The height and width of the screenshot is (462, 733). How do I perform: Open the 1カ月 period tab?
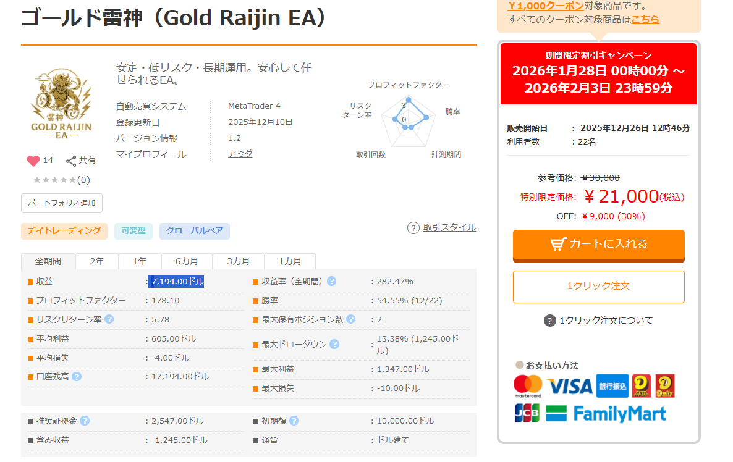pos(290,261)
